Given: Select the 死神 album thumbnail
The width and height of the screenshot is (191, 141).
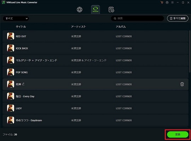Looking at the screenshot, I should tap(11, 84).
